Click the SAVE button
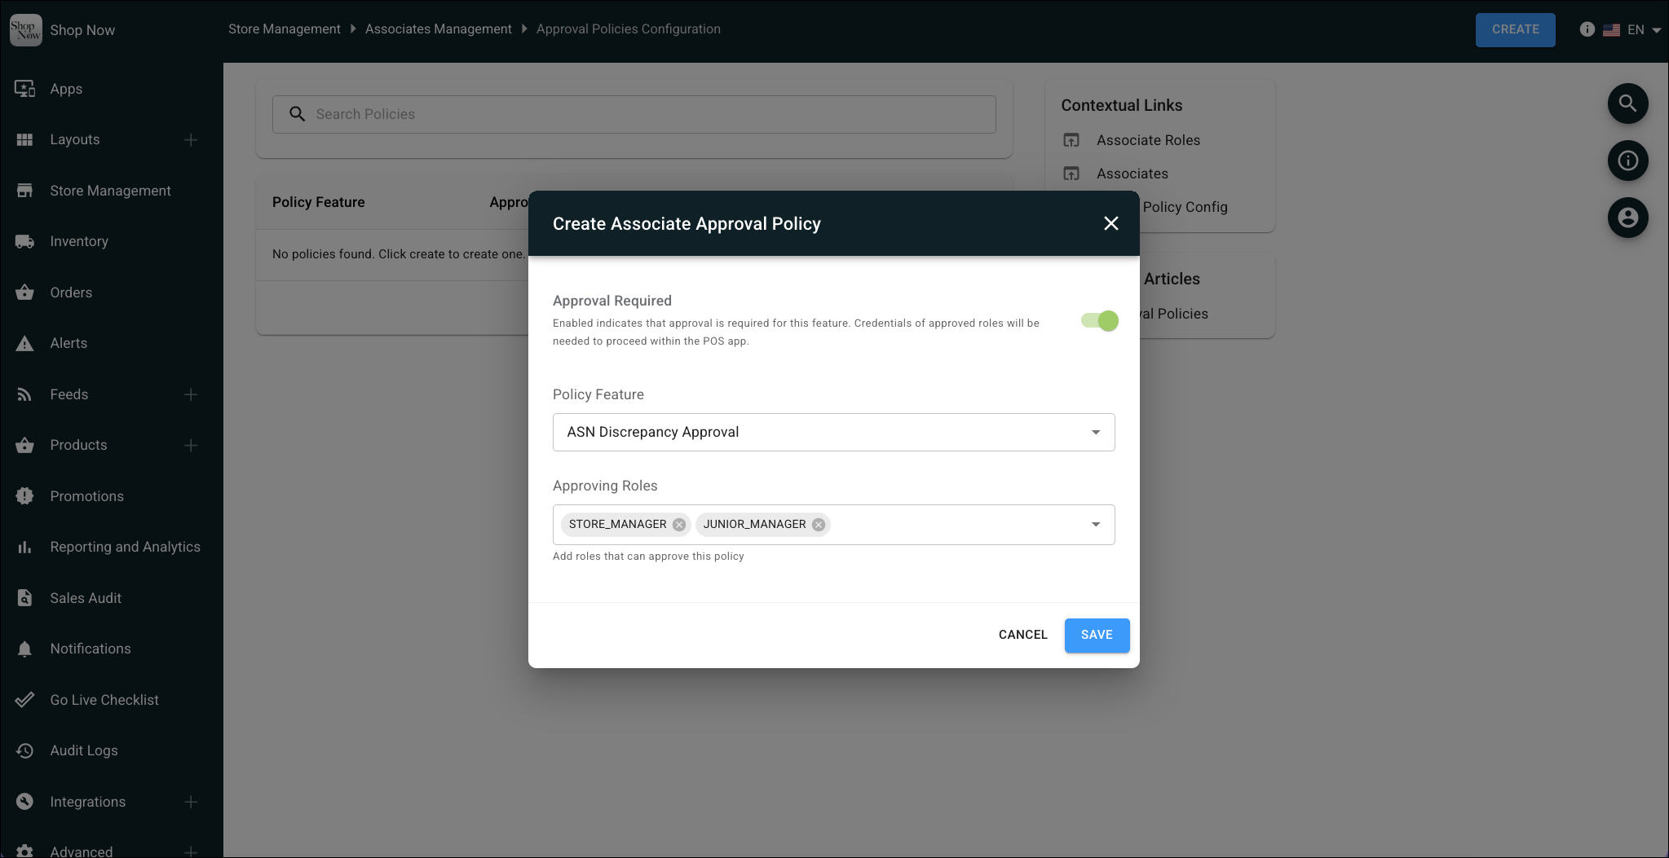The image size is (1669, 858). [x=1097, y=635]
